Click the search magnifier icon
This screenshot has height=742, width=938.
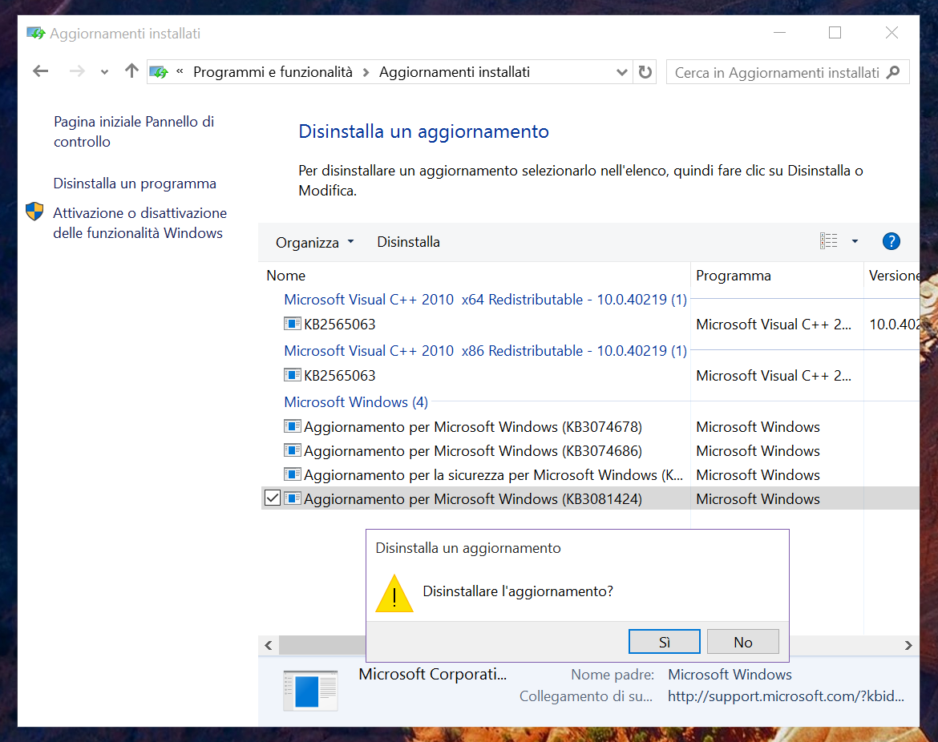[894, 72]
